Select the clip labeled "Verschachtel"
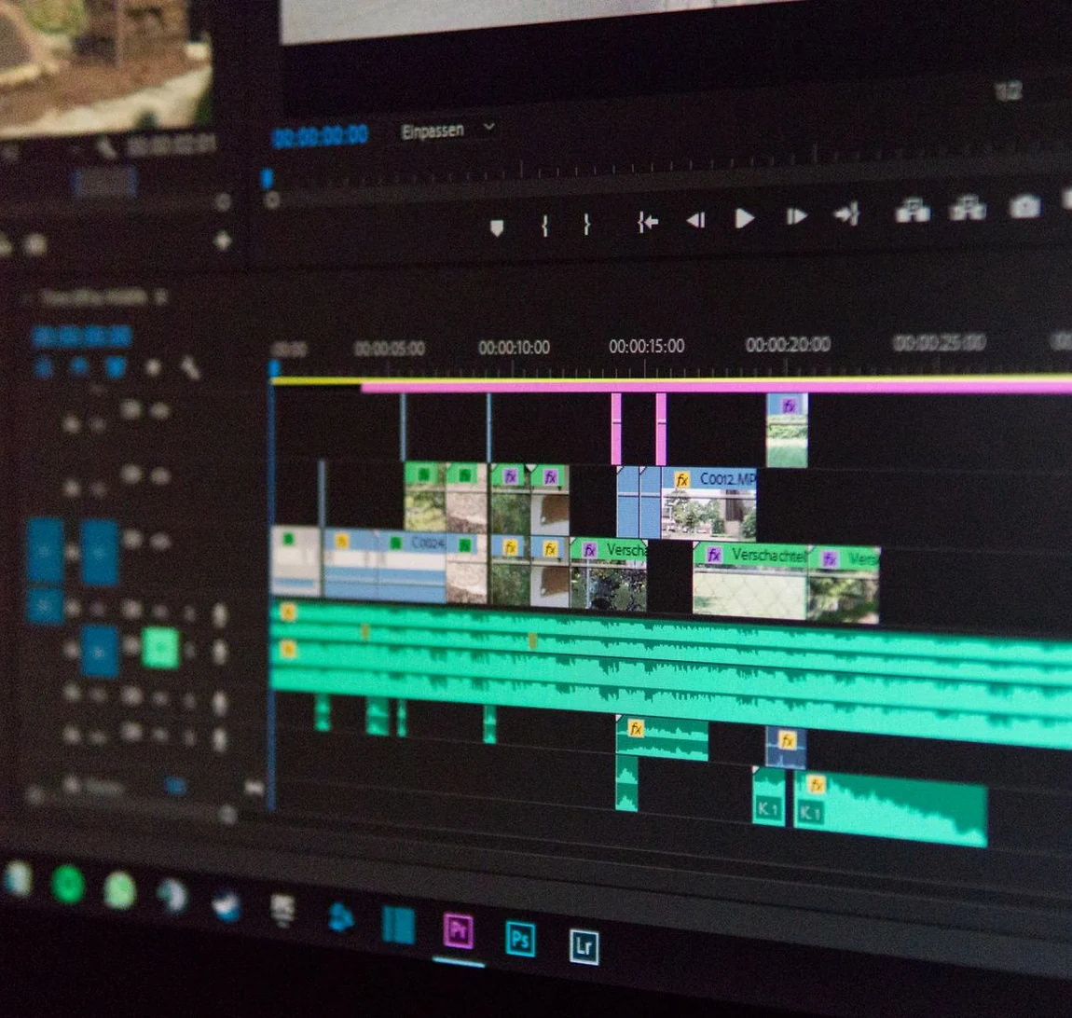1072x1018 pixels. click(750, 582)
